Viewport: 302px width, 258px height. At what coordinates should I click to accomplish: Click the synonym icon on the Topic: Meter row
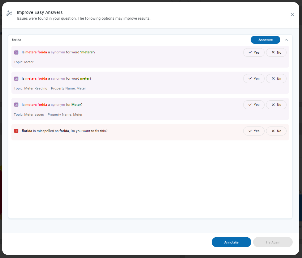click(16, 52)
